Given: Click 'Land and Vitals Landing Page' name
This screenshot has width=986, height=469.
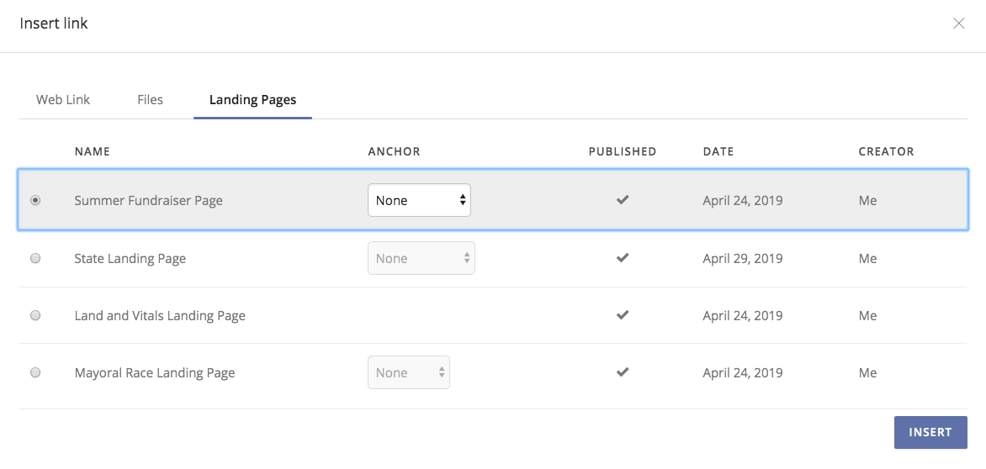Looking at the screenshot, I should point(160,316).
